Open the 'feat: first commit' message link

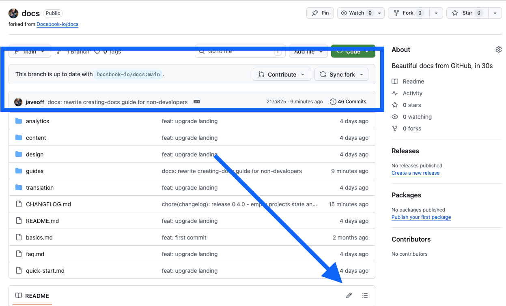click(x=184, y=238)
